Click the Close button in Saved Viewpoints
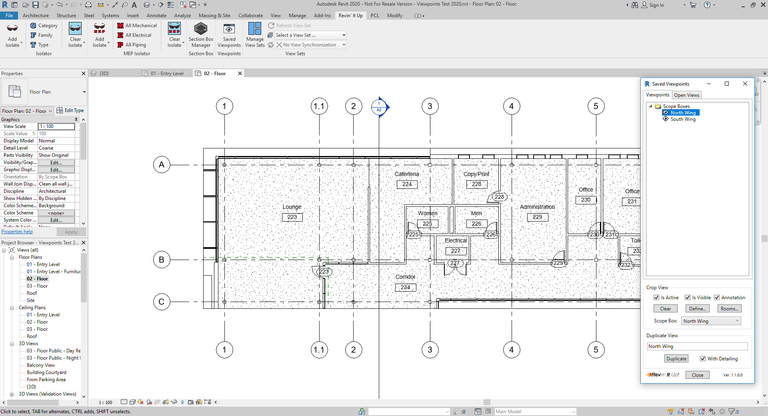 [698, 375]
